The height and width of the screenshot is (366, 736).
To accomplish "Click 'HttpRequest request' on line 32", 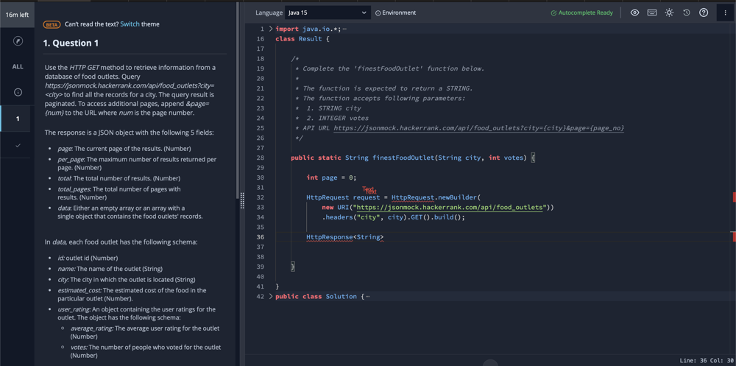I will click(x=343, y=197).
